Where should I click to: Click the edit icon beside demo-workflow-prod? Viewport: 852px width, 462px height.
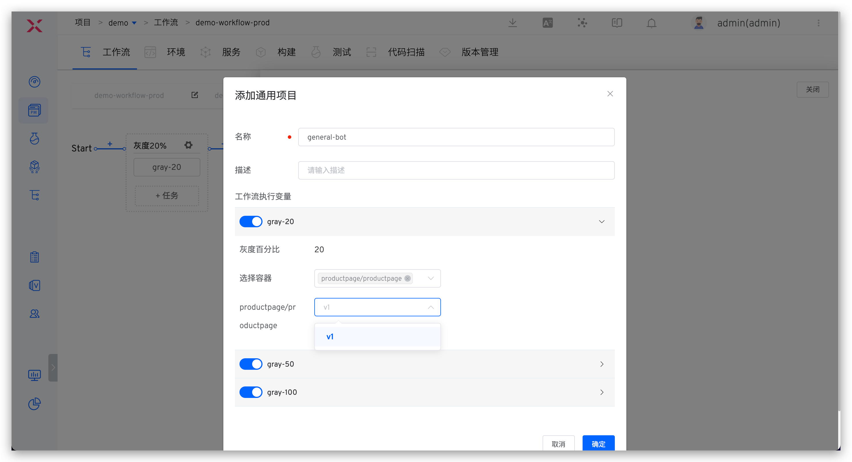[195, 95]
